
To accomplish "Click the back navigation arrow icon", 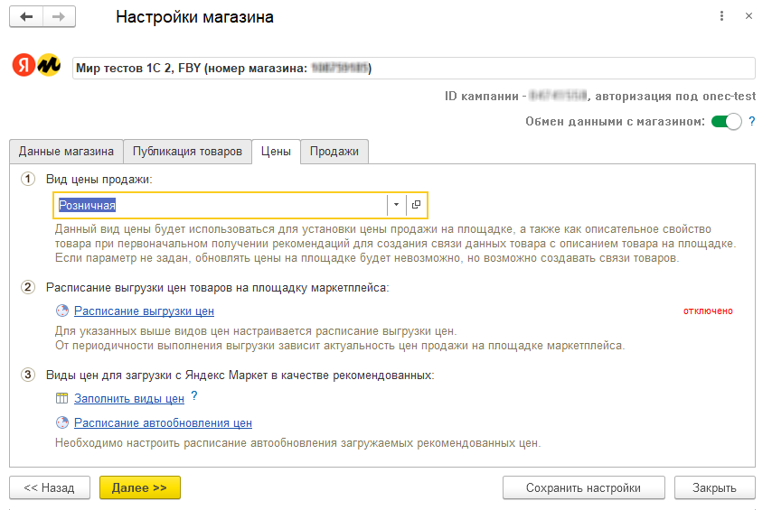I will point(26,17).
